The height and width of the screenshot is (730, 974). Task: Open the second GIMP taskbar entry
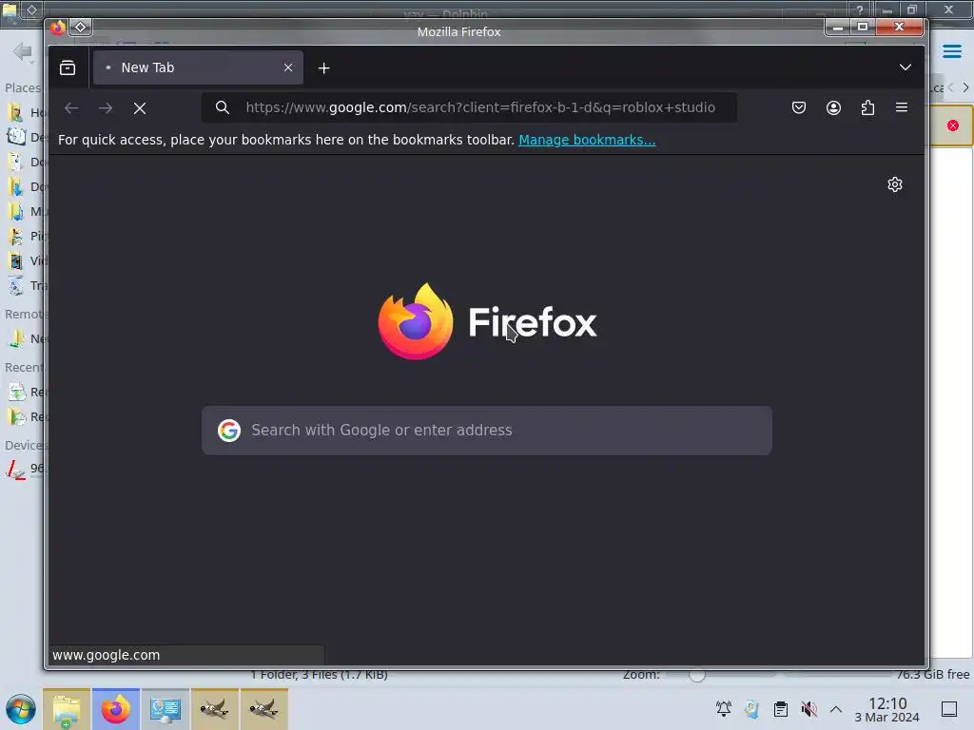click(x=263, y=709)
